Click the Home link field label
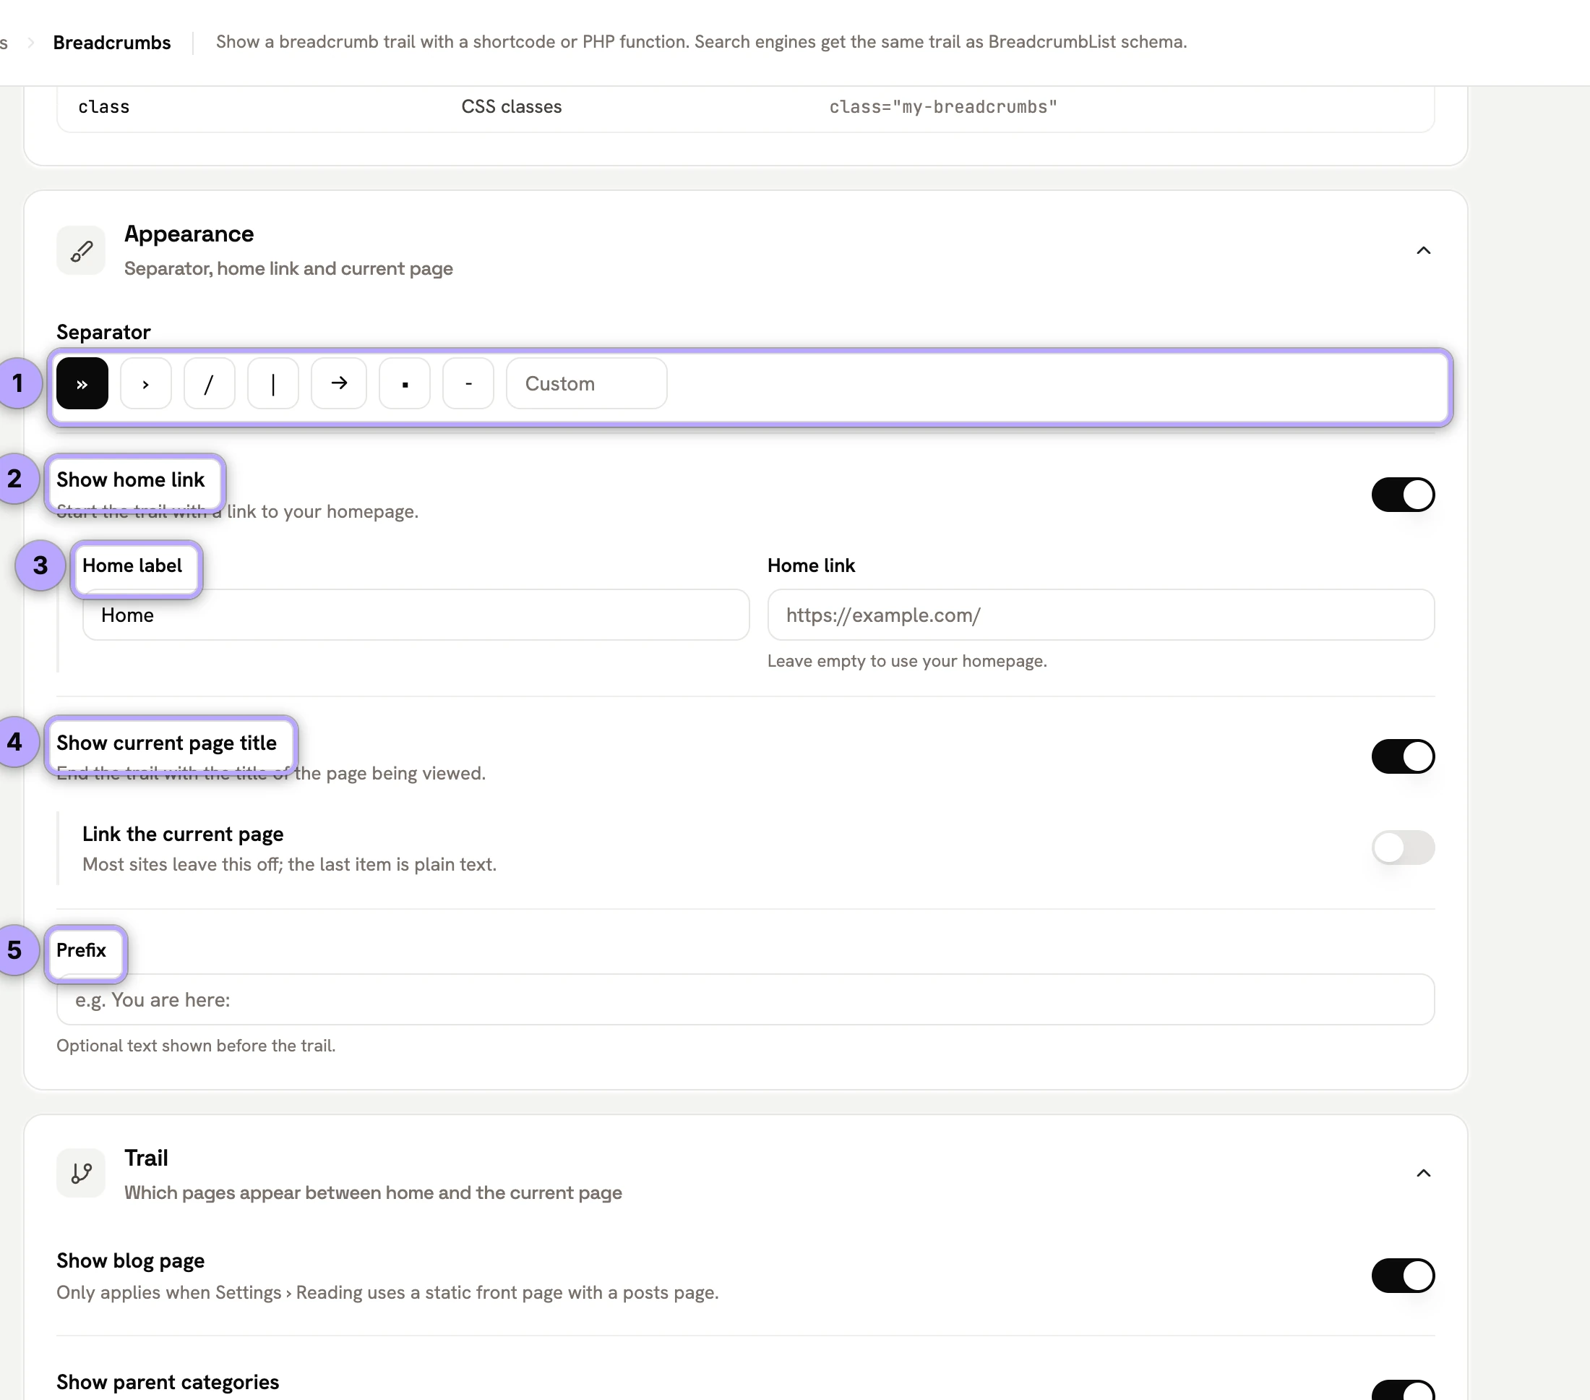 [811, 565]
